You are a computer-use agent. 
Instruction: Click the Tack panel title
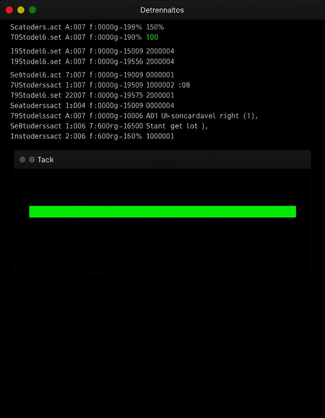46,160
